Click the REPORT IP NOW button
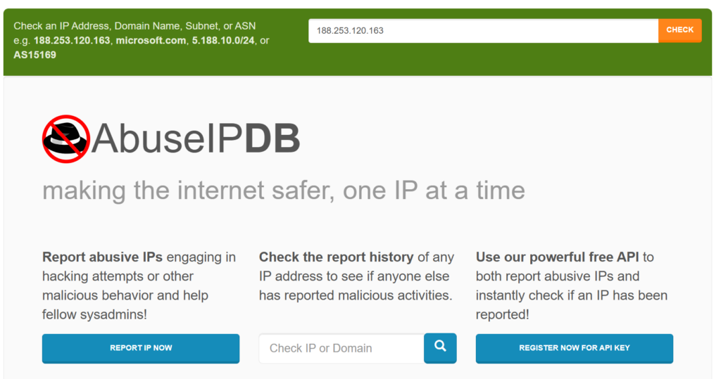The width and height of the screenshot is (721, 379). (141, 348)
